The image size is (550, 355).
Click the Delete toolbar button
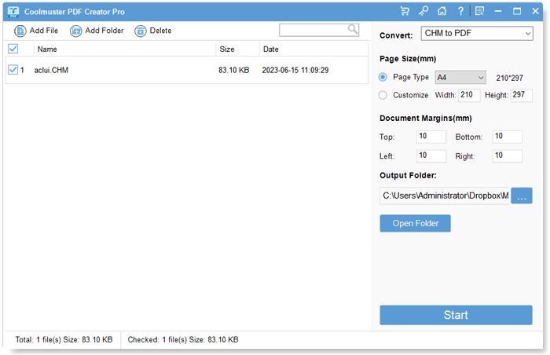(153, 31)
